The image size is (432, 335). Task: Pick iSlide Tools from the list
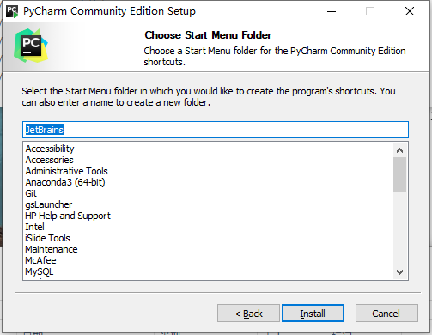tap(47, 238)
